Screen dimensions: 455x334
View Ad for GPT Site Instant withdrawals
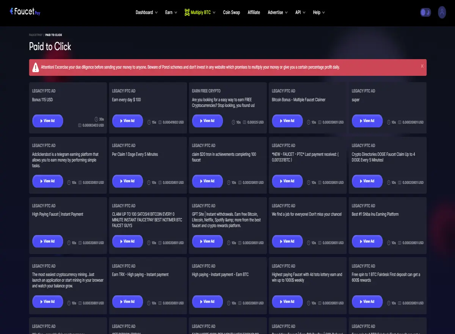click(x=207, y=241)
